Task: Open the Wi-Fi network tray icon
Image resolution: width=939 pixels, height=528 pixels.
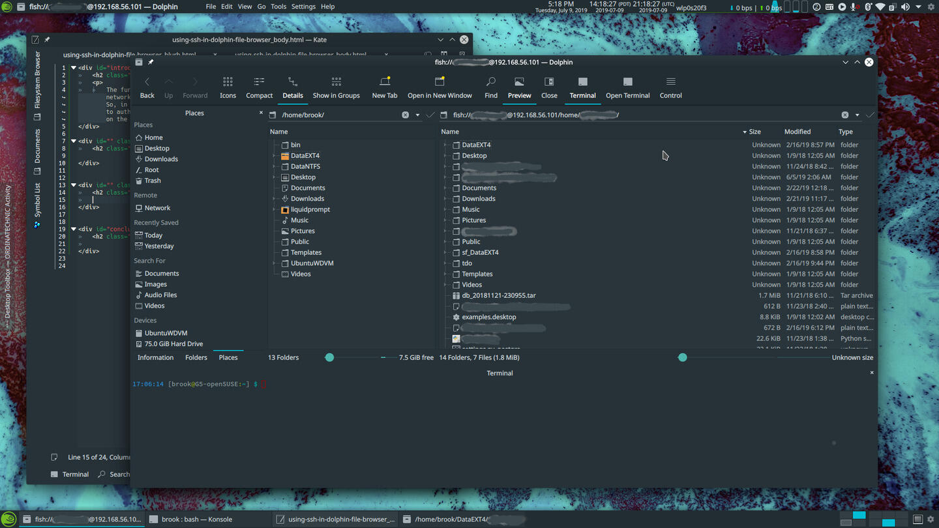Action: coord(880,7)
